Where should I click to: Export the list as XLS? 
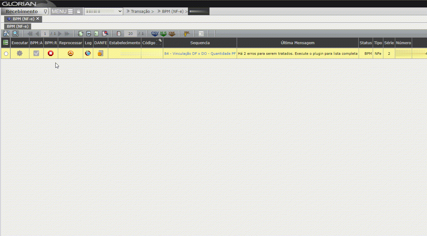pos(163,34)
